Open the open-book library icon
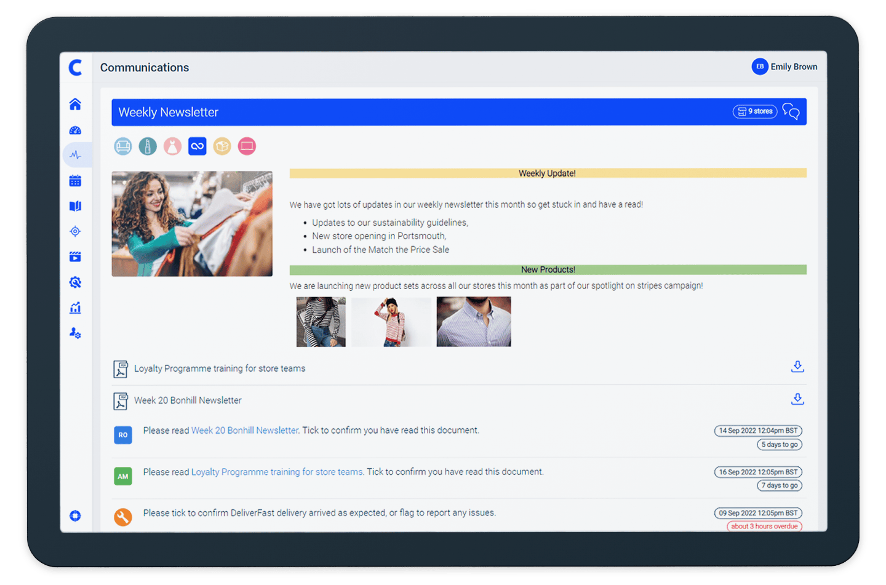This screenshot has width=886, height=585. tap(75, 206)
